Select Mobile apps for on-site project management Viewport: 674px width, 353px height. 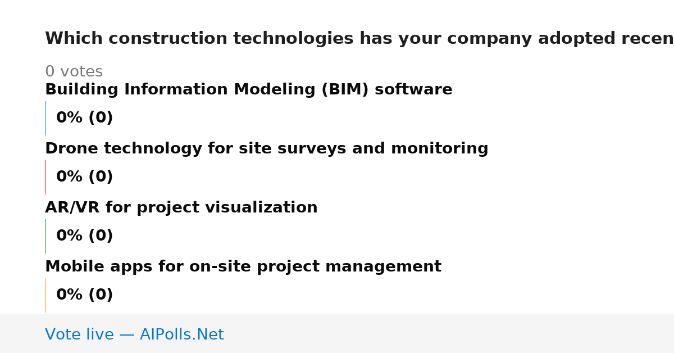[x=243, y=267]
